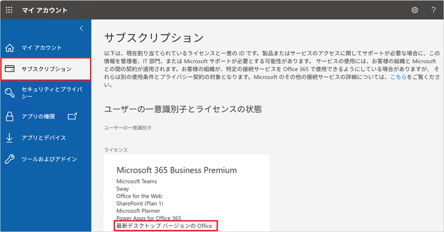The height and width of the screenshot is (232, 444).
Task: Click マイ アカウント title in top bar
Action: click(45, 10)
